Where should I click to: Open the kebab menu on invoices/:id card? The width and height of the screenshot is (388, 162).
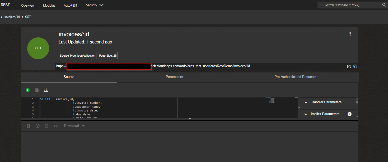click(x=350, y=34)
